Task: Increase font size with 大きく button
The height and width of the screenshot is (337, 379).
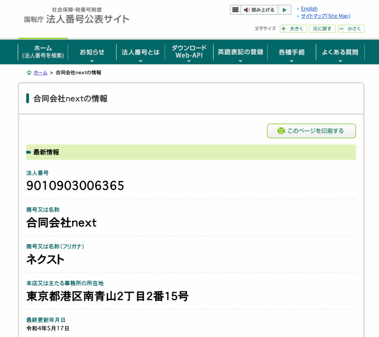Action: (293, 29)
